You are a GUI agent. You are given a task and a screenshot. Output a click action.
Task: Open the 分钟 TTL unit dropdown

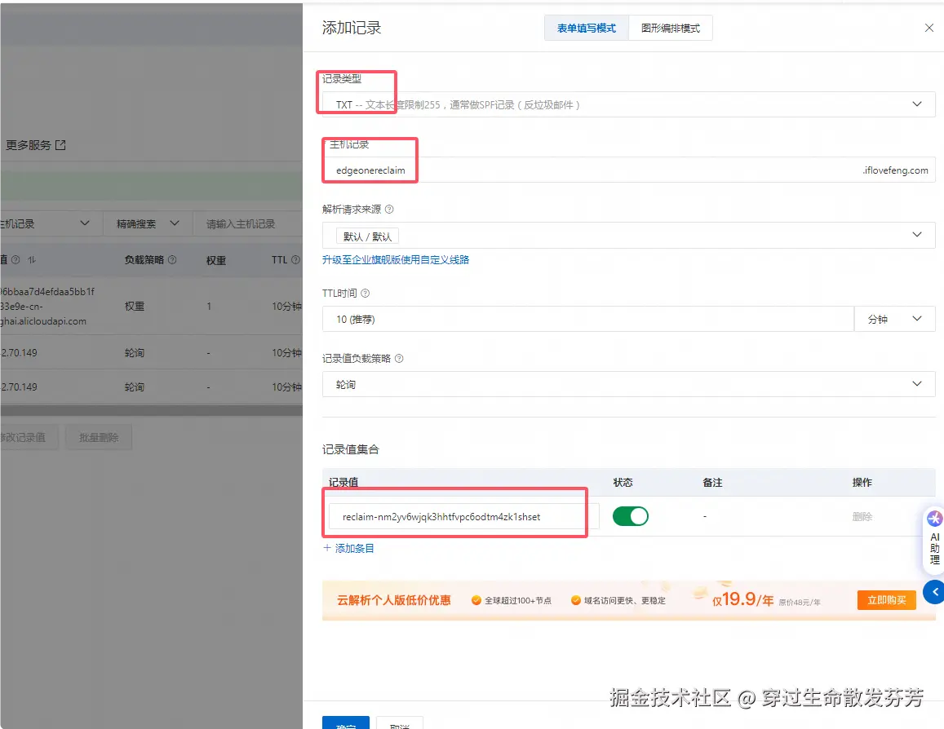[895, 319]
